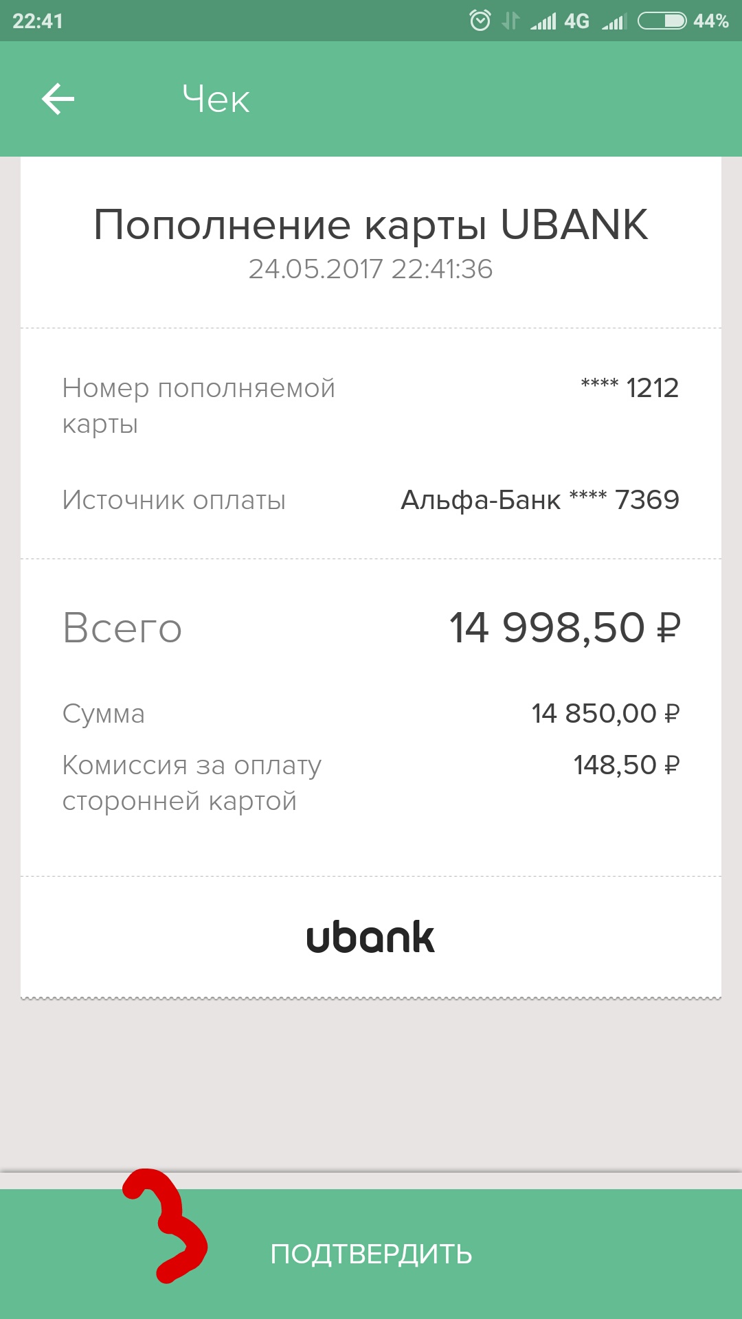Viewport: 742px width, 1319px height.
Task: Tap the ubank logo on receipt
Action: (370, 938)
